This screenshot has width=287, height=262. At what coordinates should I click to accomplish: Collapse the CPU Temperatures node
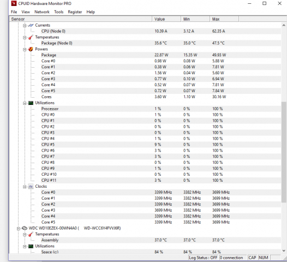pyautogui.click(x=25, y=38)
